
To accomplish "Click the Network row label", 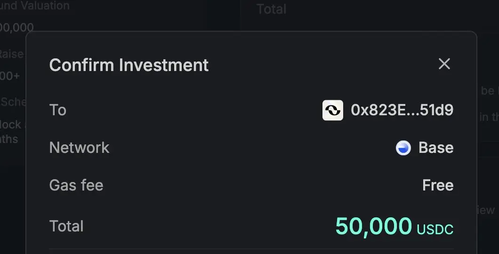I will point(79,148).
